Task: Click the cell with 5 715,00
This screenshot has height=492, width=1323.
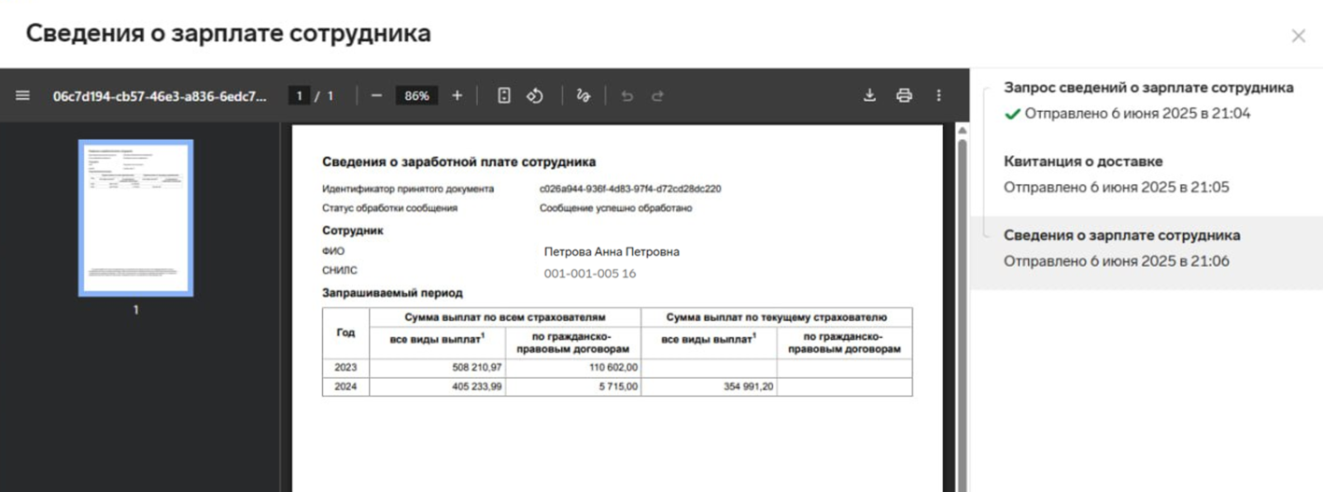Action: click(573, 387)
